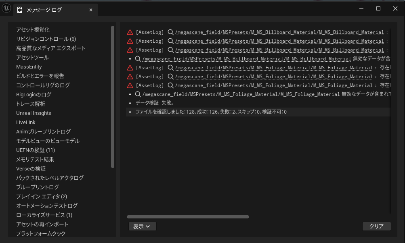
Task: Click the category list vertical scrollbar
Action: click(113, 97)
